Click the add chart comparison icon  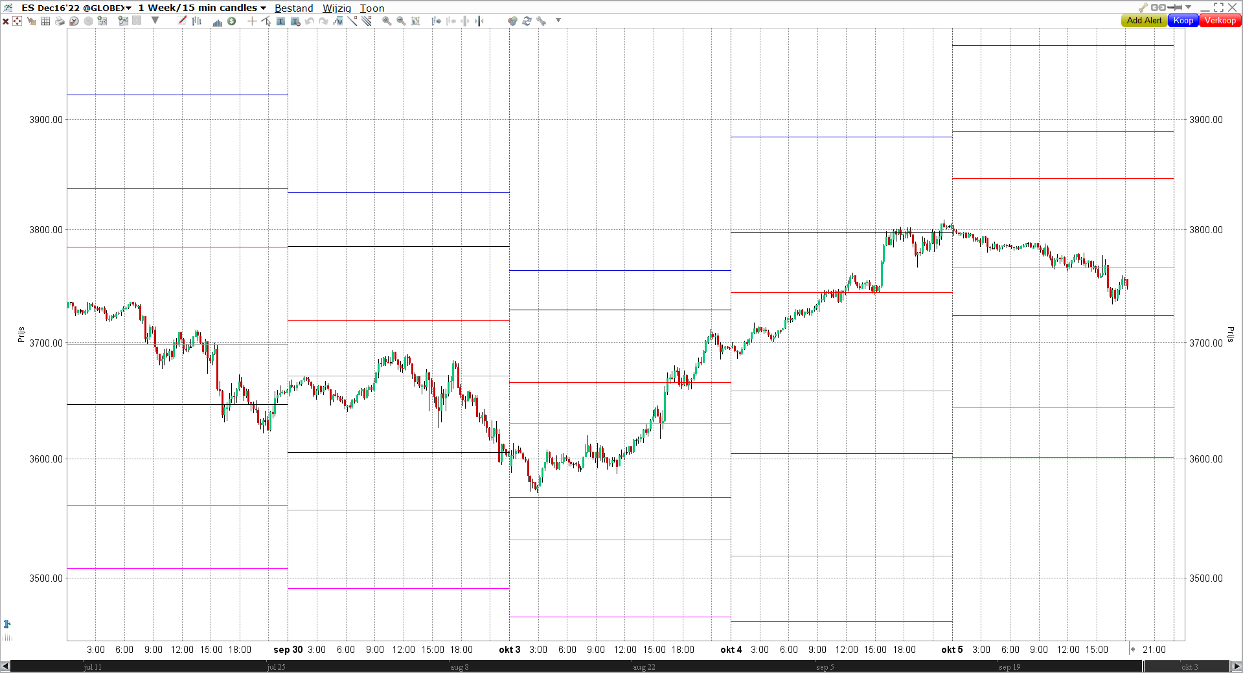122,21
